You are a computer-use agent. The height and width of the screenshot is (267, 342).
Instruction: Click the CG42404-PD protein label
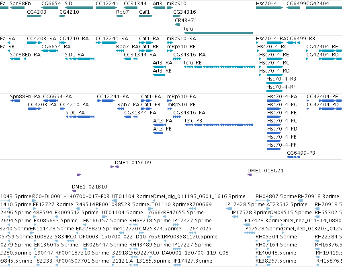click(x=323, y=105)
